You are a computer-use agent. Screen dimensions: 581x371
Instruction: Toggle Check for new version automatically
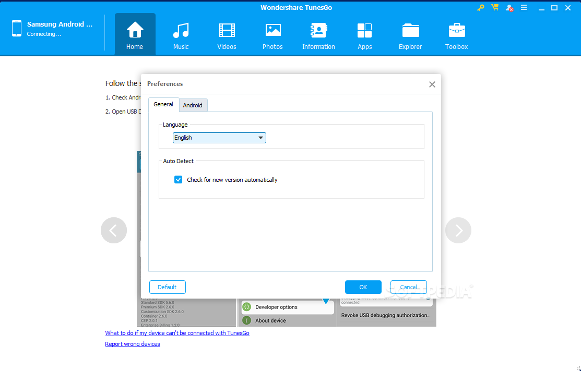pyautogui.click(x=178, y=180)
